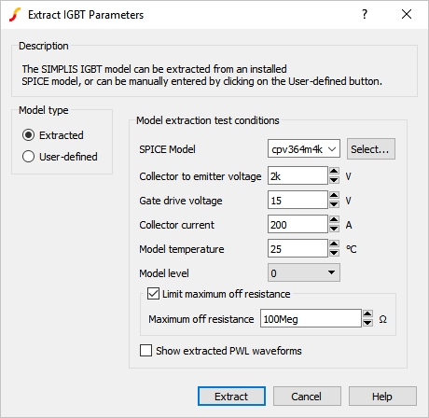Decrease collector current with down arrow
This screenshot has width=429, height=418.
[334, 229]
